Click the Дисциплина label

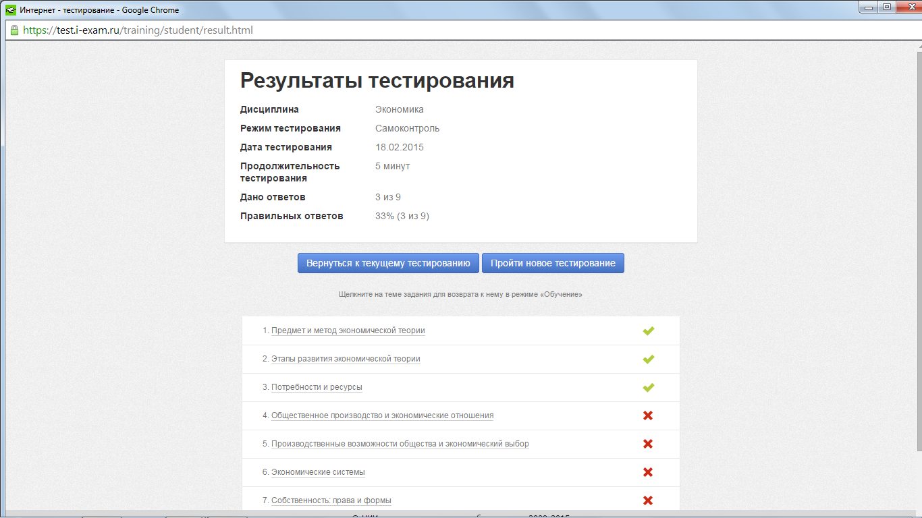[269, 109]
